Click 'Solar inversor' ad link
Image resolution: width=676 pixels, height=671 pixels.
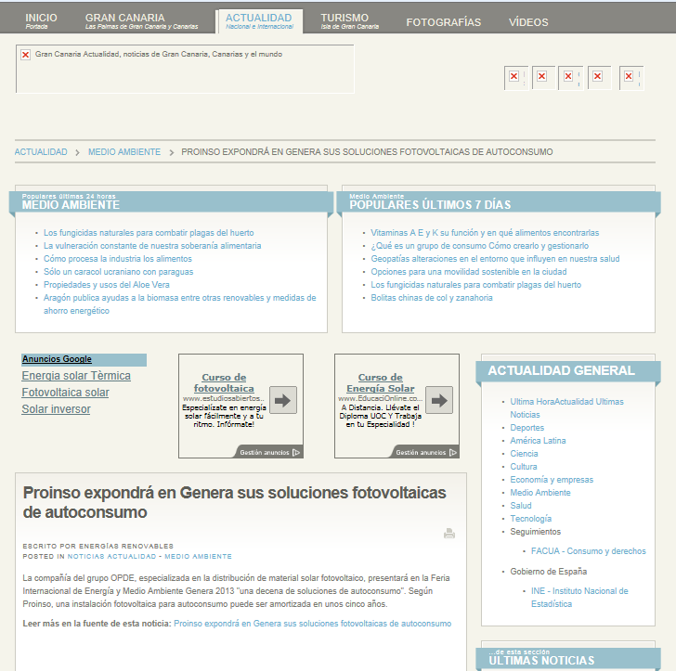56,409
